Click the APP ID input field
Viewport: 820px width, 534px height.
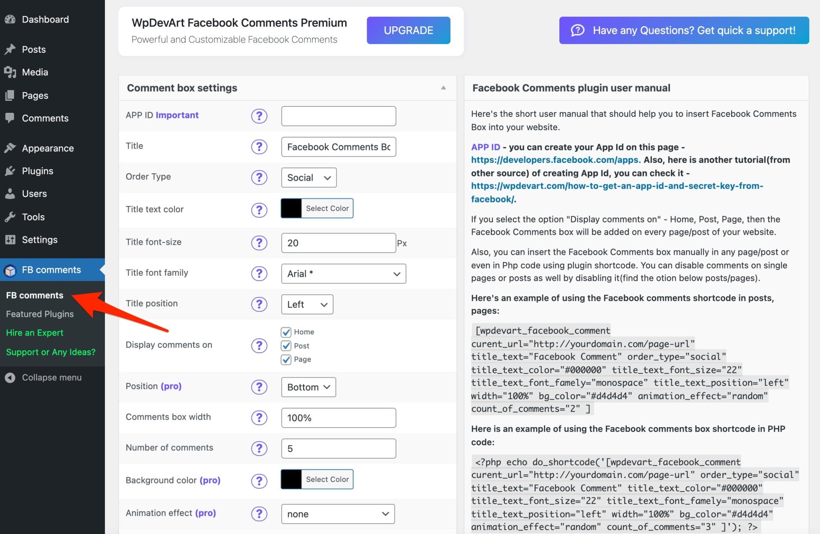[338, 116]
